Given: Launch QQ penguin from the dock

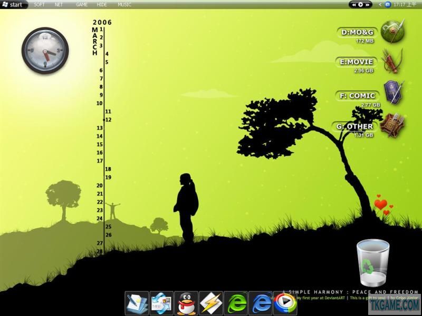Looking at the screenshot, I should pos(186,303).
